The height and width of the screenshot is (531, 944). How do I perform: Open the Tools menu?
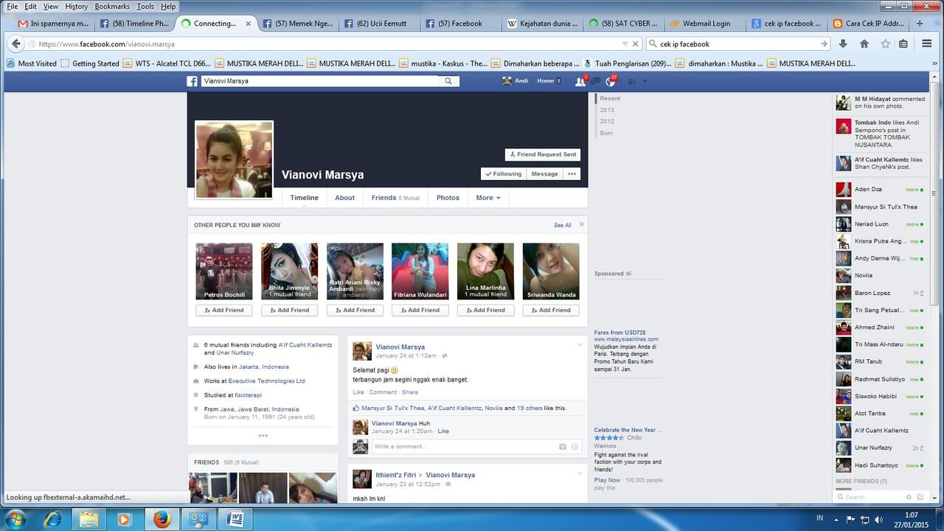(x=145, y=6)
